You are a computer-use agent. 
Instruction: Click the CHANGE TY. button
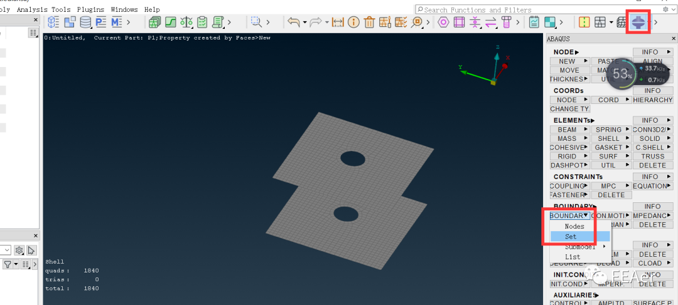tap(569, 109)
